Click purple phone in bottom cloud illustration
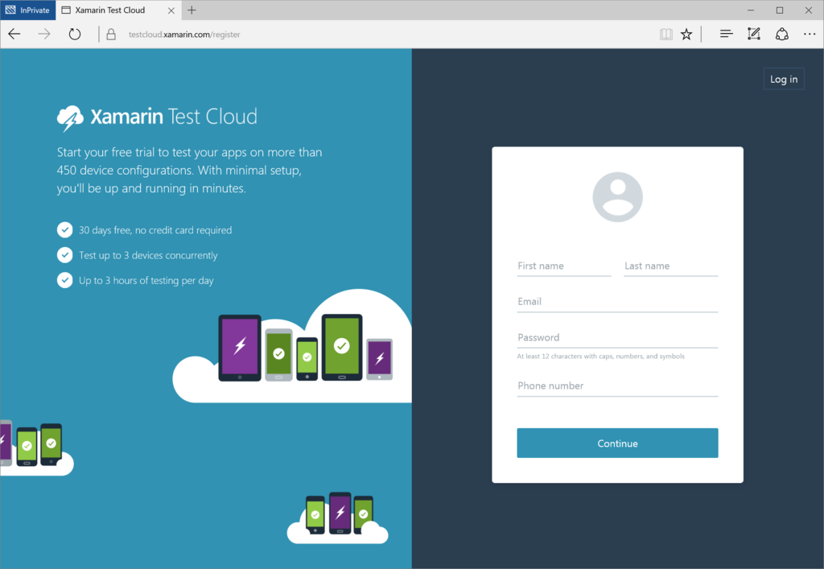The width and height of the screenshot is (824, 569). 340,513
